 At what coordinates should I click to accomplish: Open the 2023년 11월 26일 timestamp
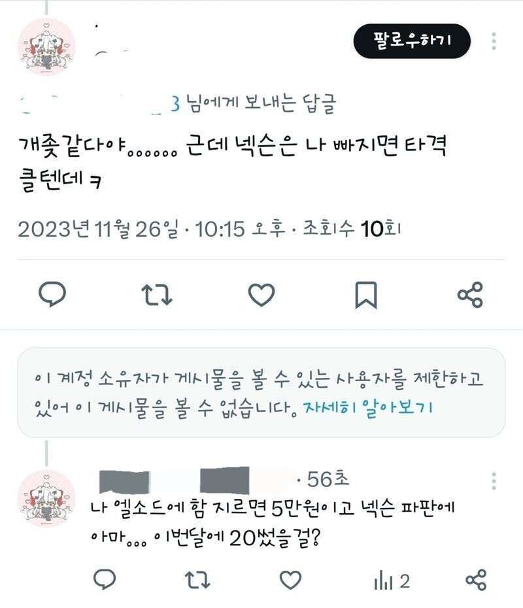click(98, 229)
